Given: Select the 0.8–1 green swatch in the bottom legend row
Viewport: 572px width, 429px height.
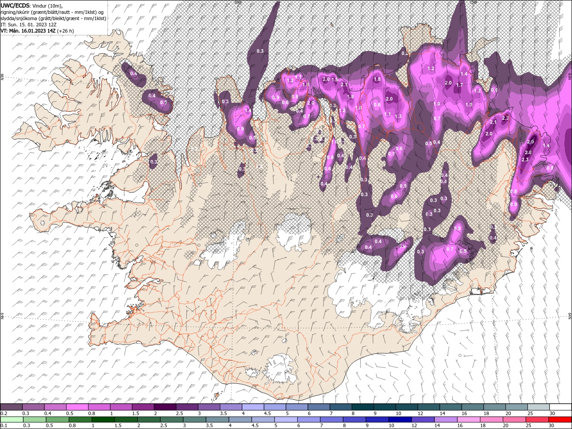Looking at the screenshot, I should (80, 420).
